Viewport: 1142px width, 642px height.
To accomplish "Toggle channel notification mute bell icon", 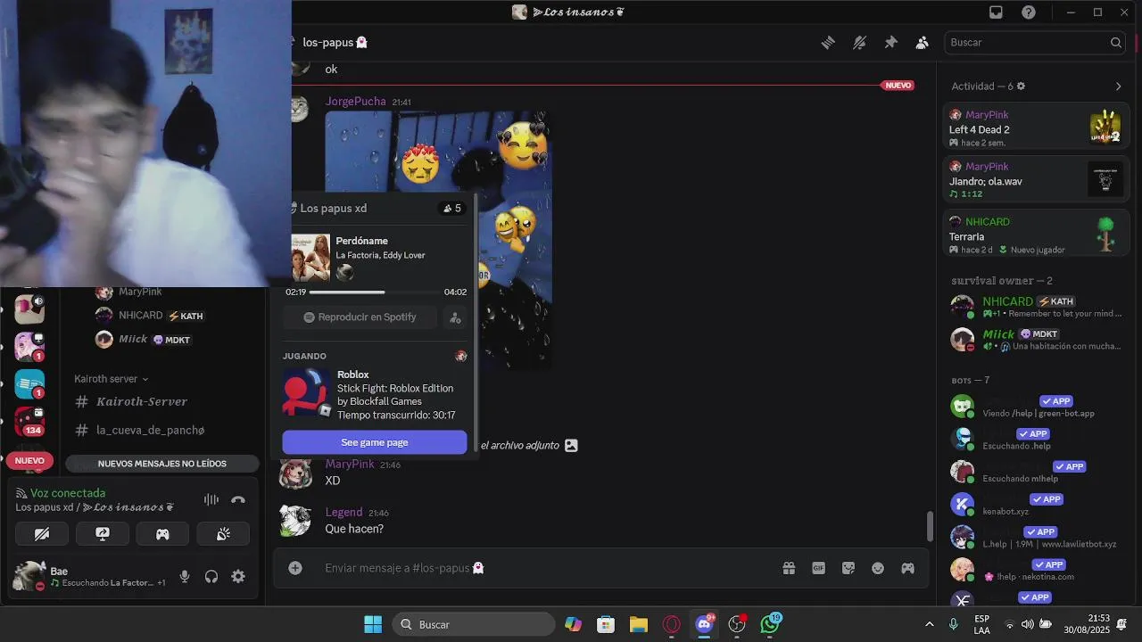I will click(x=859, y=42).
